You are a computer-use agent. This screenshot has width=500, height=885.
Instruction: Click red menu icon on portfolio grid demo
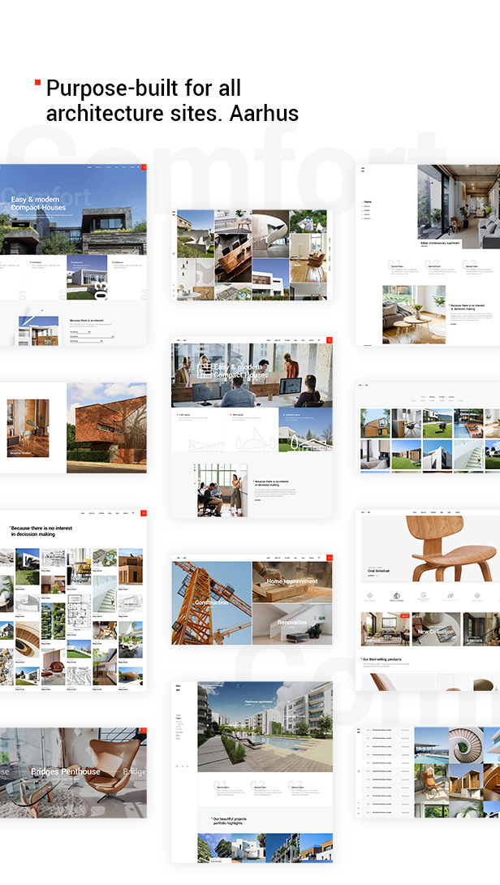[144, 513]
